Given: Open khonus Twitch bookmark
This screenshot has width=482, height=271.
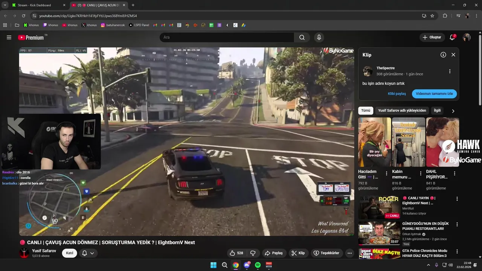Looking at the screenshot, I should [50, 25].
